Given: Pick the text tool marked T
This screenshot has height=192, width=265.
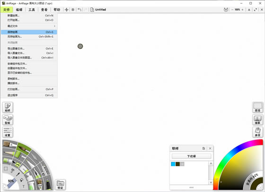Looking at the screenshot, I should click(23, 186).
